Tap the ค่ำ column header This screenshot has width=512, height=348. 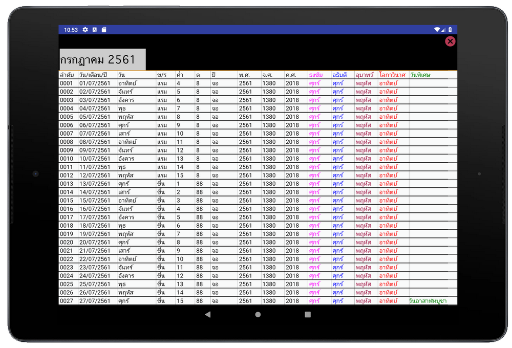tap(180, 75)
